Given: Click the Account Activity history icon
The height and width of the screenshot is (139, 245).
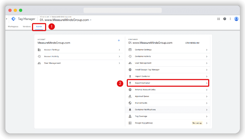Looking at the screenshot, I should pos(39,56).
